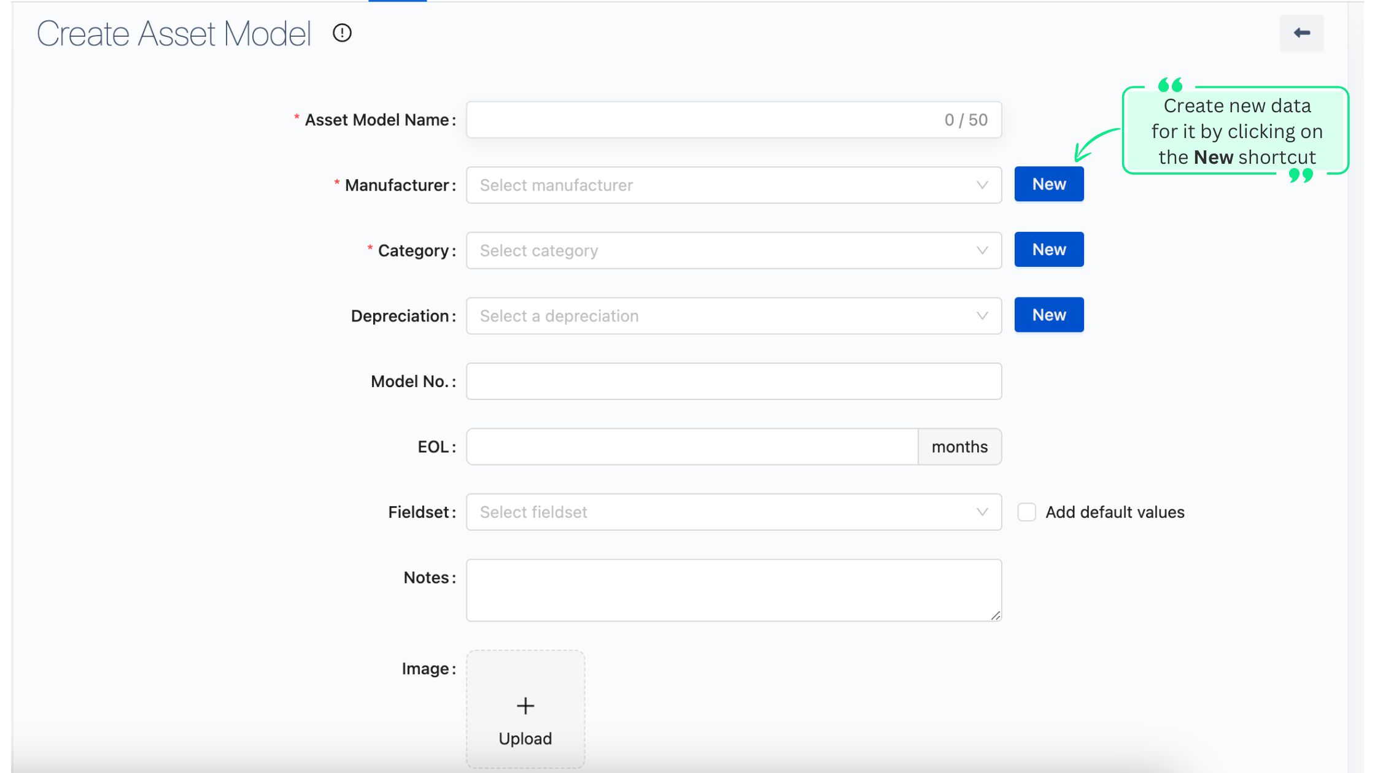Screen dimensions: 1375x773
Task: Click the plus icon inside the Upload box
Action: (525, 706)
